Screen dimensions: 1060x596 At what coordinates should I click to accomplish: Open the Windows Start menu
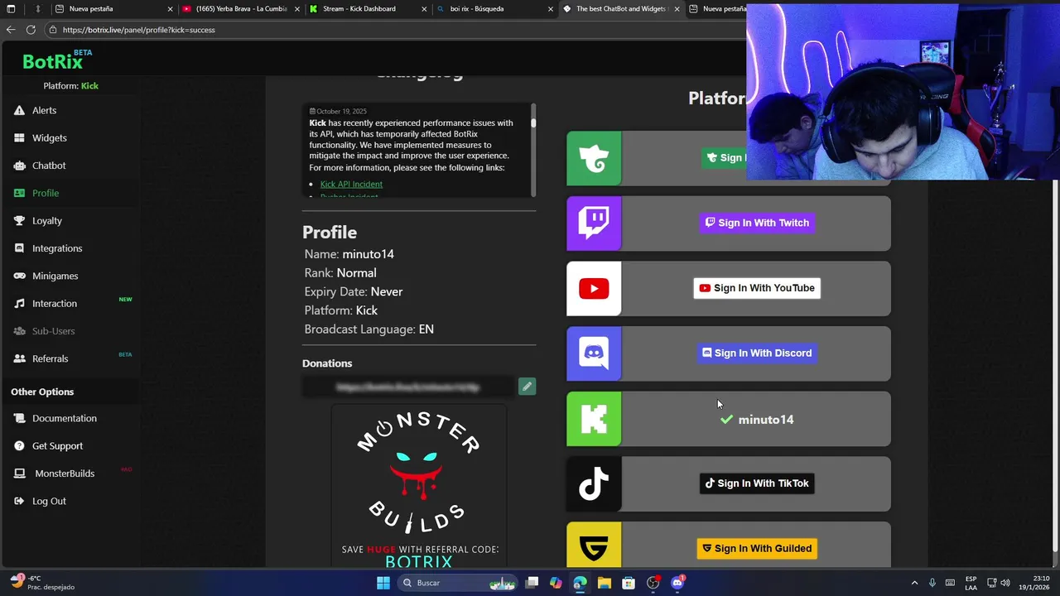[383, 583]
